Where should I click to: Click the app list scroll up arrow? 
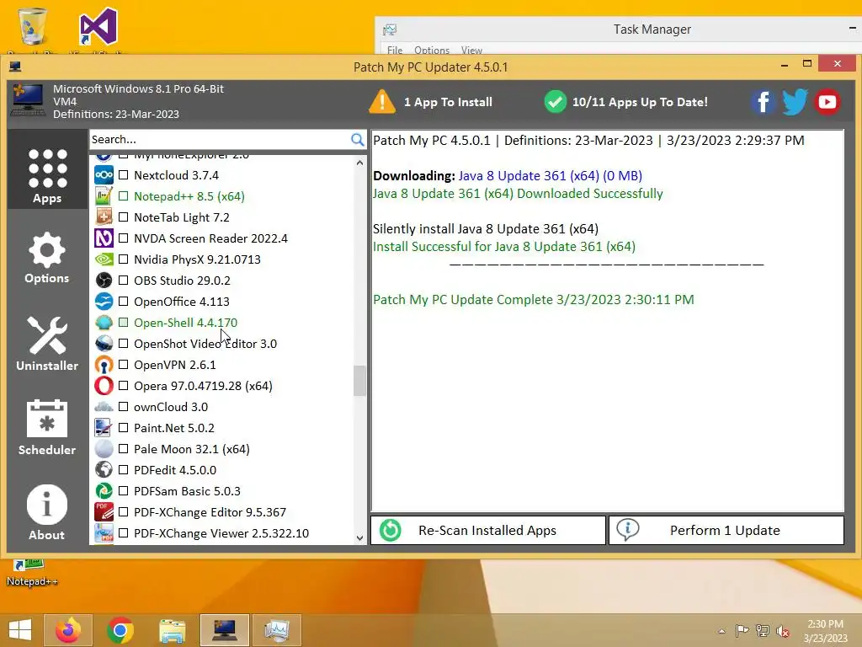[x=359, y=163]
